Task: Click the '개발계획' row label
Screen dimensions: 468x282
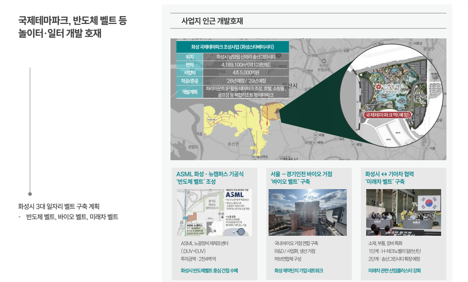Action: click(x=190, y=92)
